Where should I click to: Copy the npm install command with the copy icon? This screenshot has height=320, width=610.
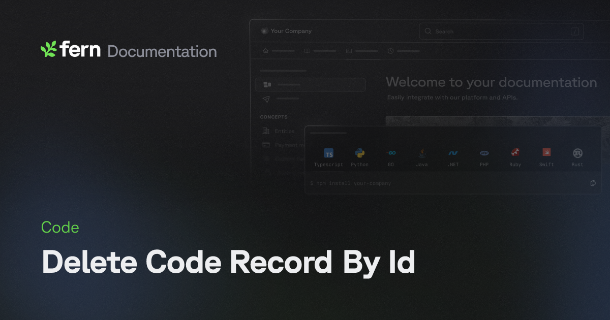click(593, 183)
